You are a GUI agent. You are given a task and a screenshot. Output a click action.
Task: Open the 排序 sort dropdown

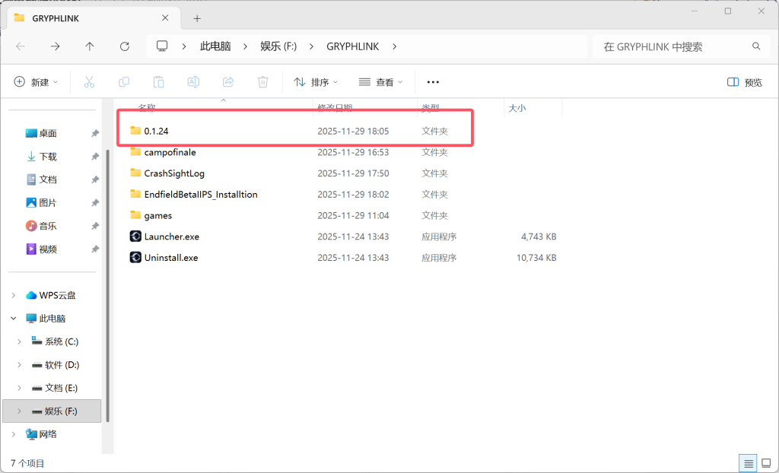(315, 81)
